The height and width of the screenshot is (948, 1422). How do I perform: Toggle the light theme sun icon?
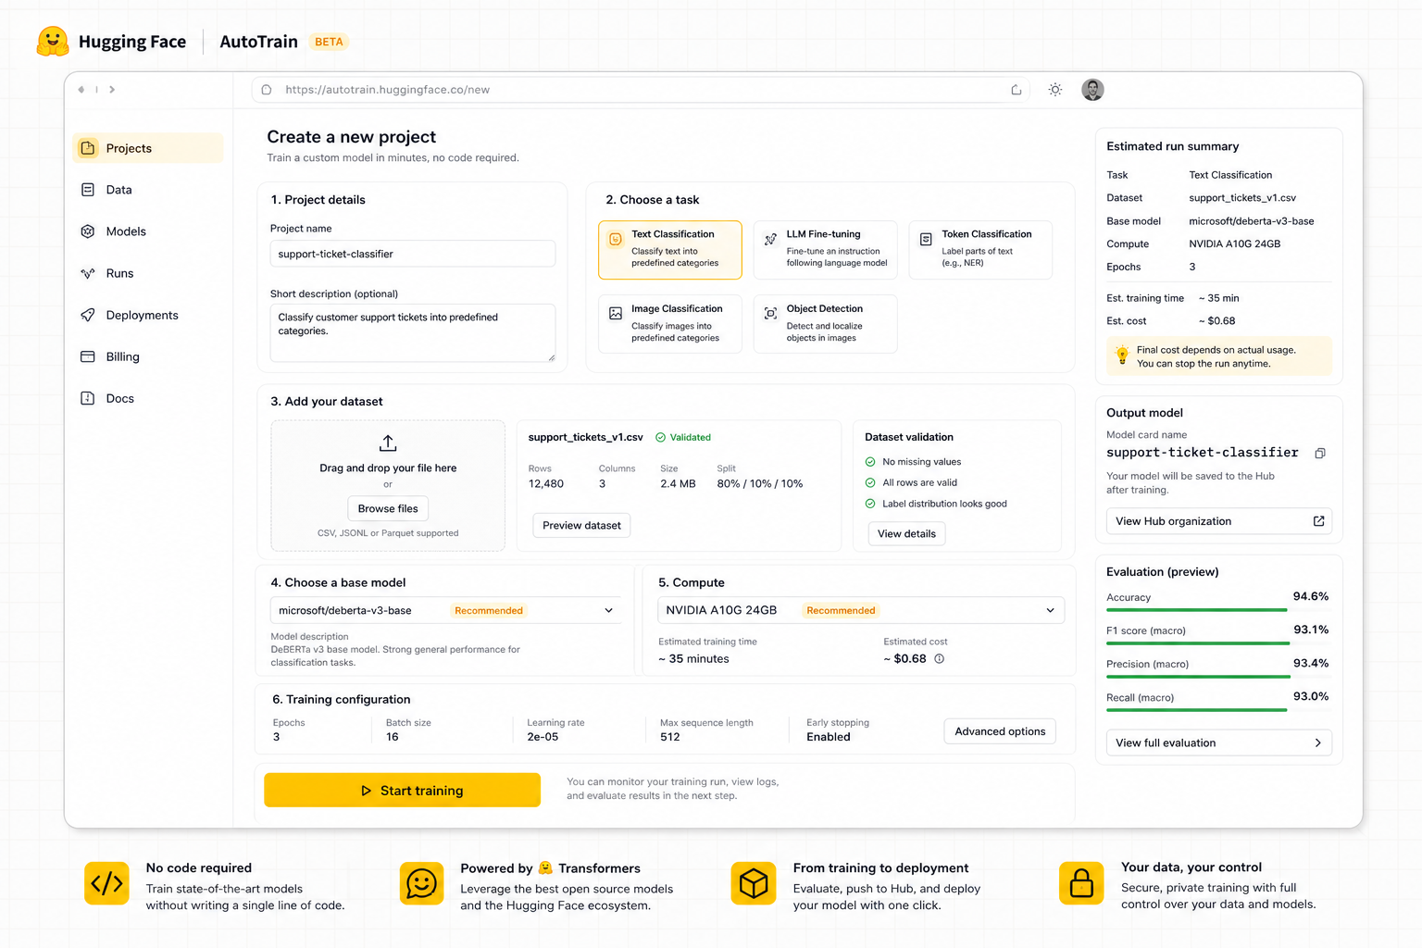1055,90
